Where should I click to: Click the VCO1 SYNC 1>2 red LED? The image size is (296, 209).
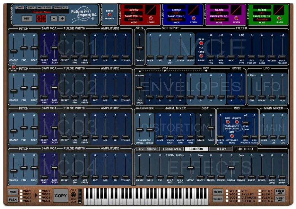13,67
